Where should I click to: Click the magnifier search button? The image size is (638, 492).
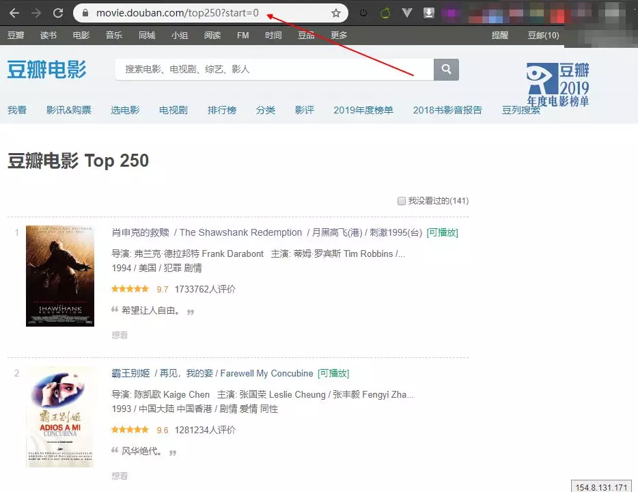[x=446, y=69]
